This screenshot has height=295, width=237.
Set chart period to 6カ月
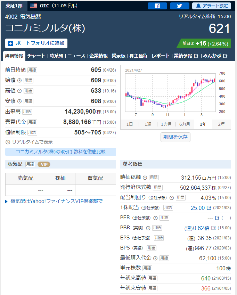[185, 124]
